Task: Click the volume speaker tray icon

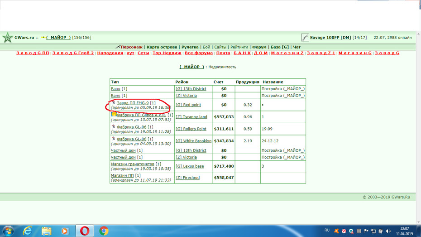Action: (388, 231)
